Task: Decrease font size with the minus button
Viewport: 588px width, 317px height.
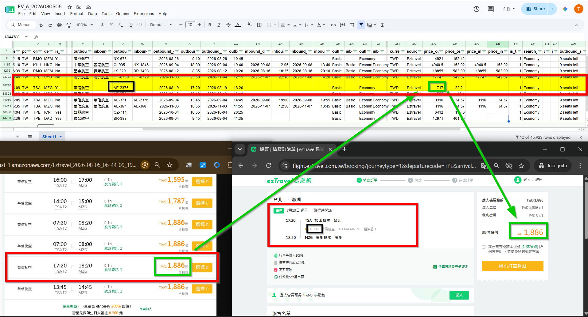Action: pyautogui.click(x=181, y=25)
